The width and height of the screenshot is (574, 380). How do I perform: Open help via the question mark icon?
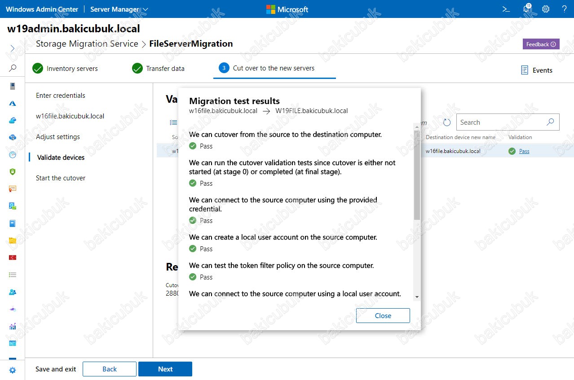coord(565,9)
